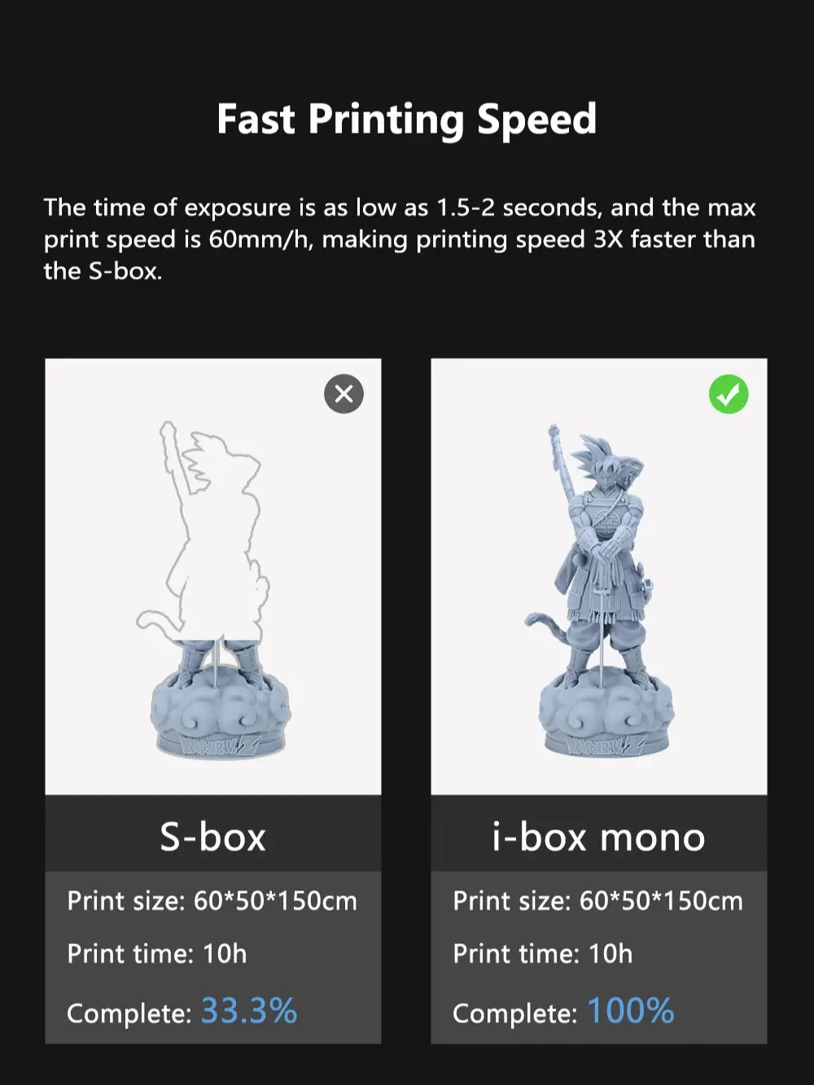Click the blue 100% completion value
Image resolution: width=814 pixels, height=1085 pixels.
coord(631,1011)
